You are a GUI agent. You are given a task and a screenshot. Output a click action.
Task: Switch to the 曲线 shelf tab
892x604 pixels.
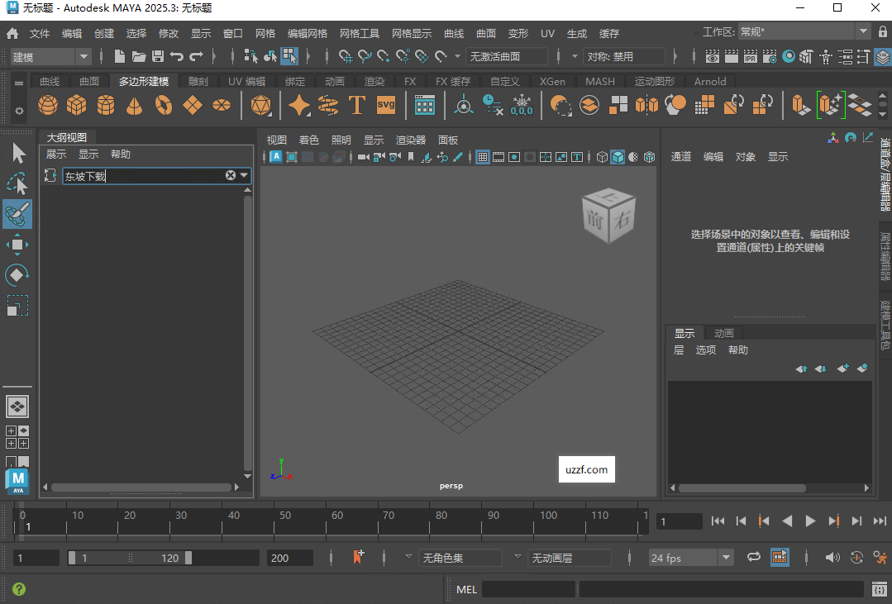(x=49, y=81)
